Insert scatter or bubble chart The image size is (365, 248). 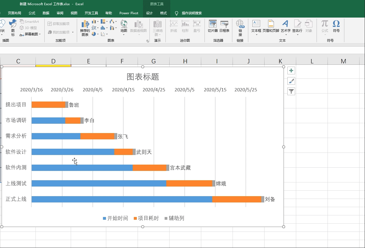103,34
